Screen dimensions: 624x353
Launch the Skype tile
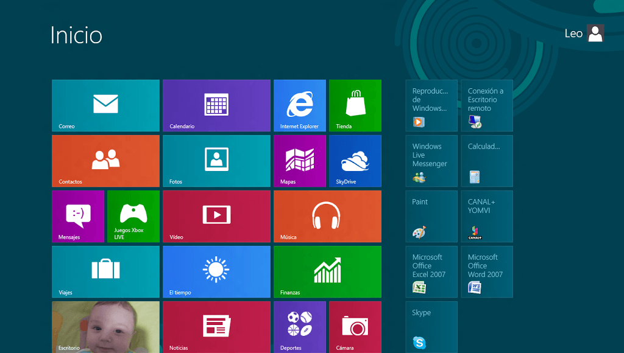431,327
